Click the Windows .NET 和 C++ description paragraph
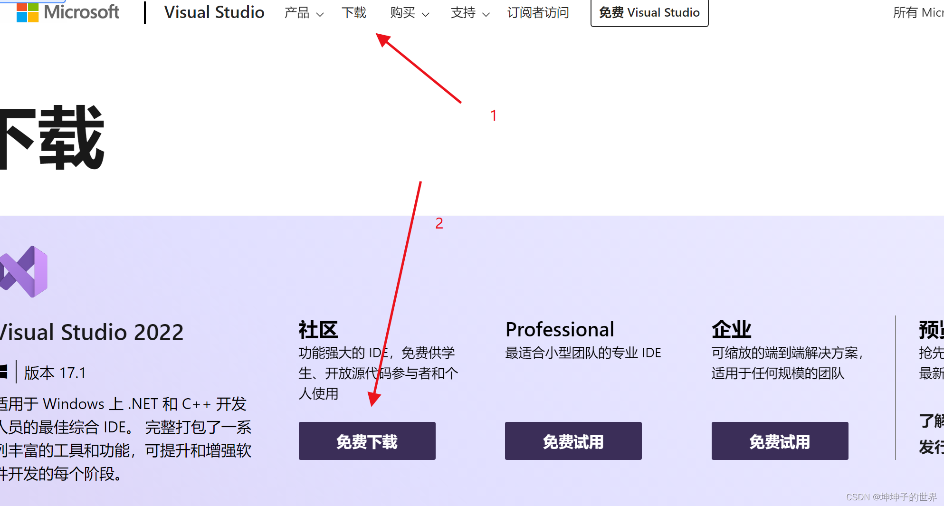The image size is (944, 506). point(125,439)
